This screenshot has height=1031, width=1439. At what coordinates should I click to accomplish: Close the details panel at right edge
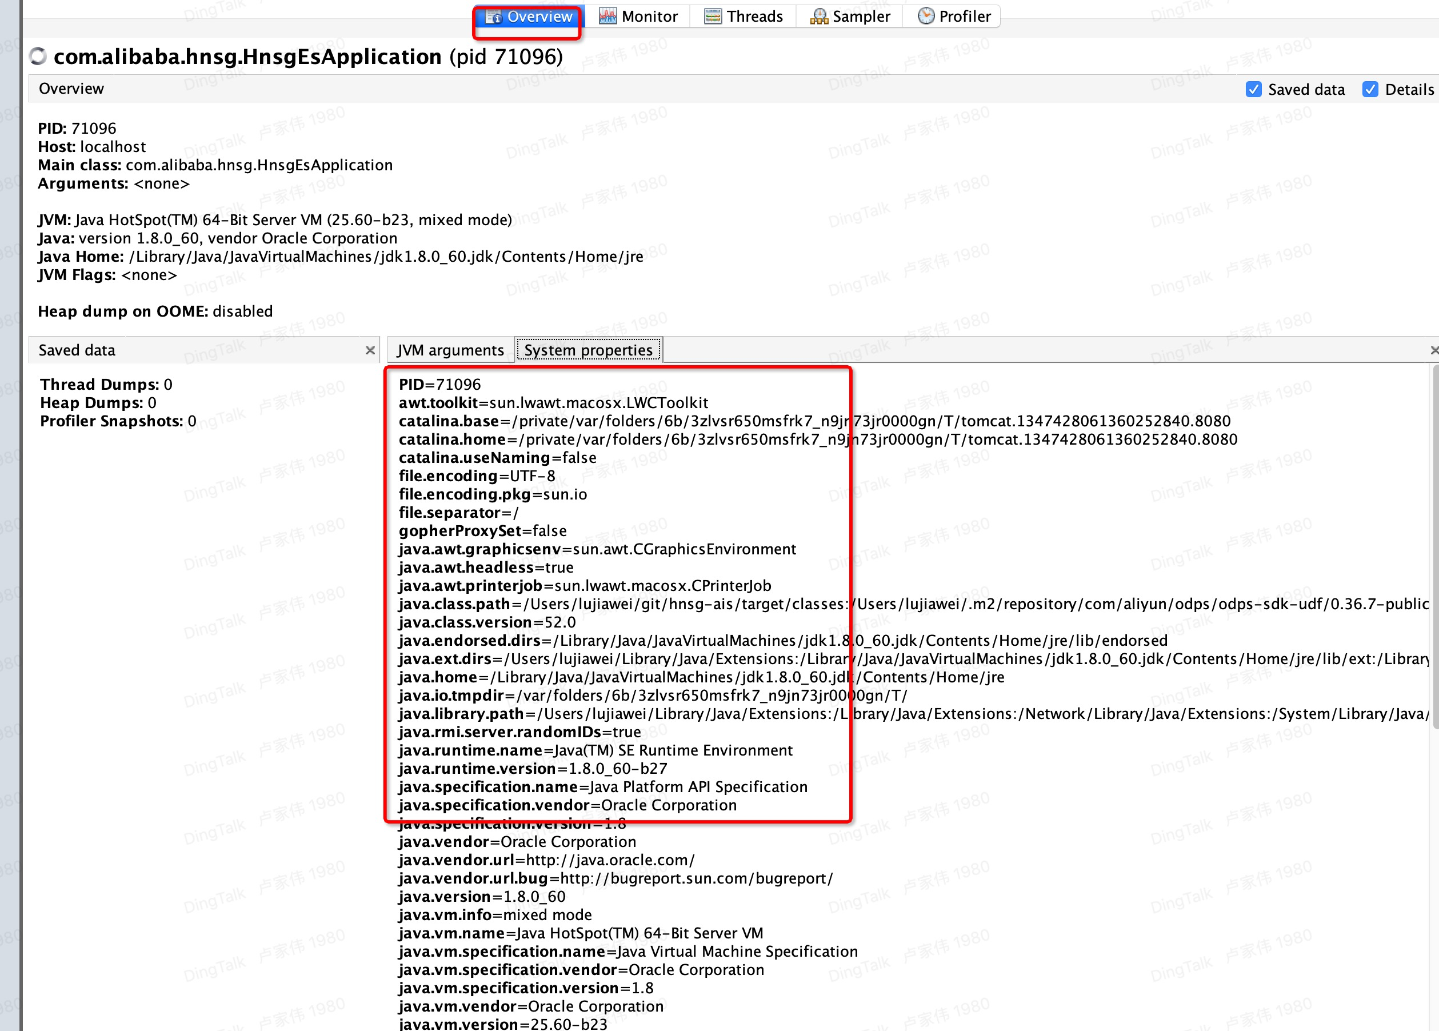(x=1434, y=350)
